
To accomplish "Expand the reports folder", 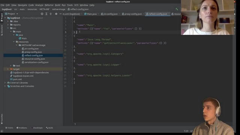I will pos(8,25).
